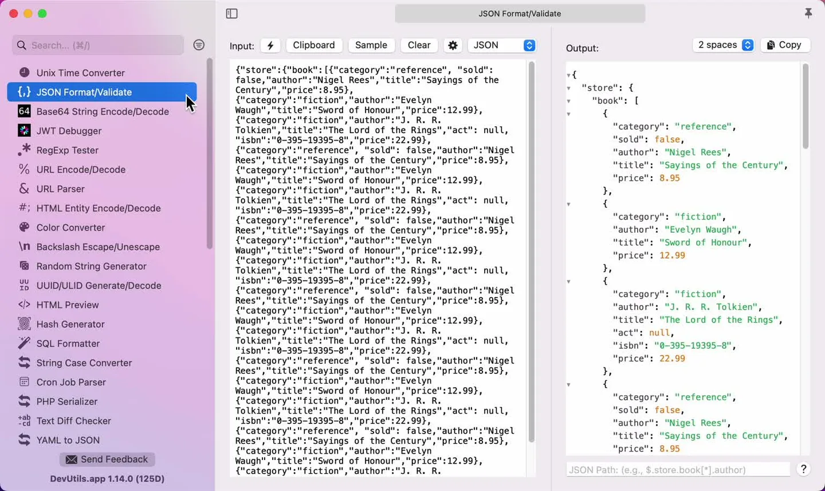
Task: Collapse the Lord of the Rings object
Action: 568,282
